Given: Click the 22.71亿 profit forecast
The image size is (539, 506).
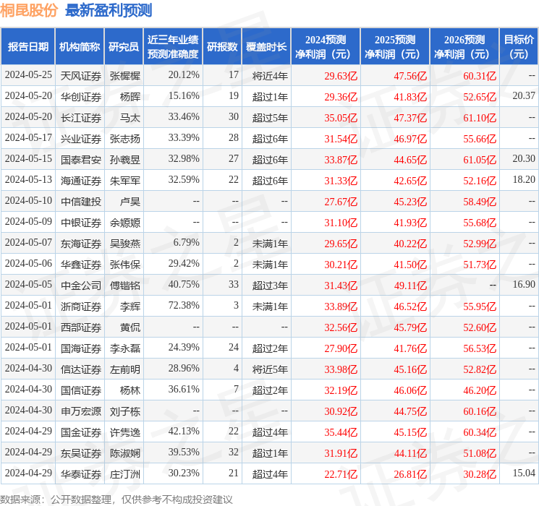Looking at the screenshot, I should pyautogui.click(x=341, y=474).
